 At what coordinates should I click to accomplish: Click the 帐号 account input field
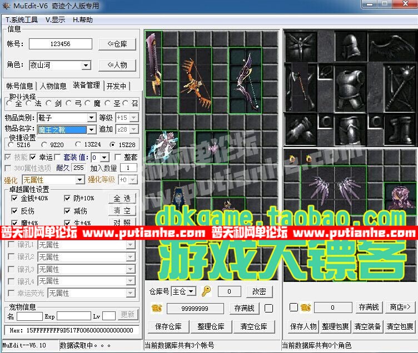[61, 44]
